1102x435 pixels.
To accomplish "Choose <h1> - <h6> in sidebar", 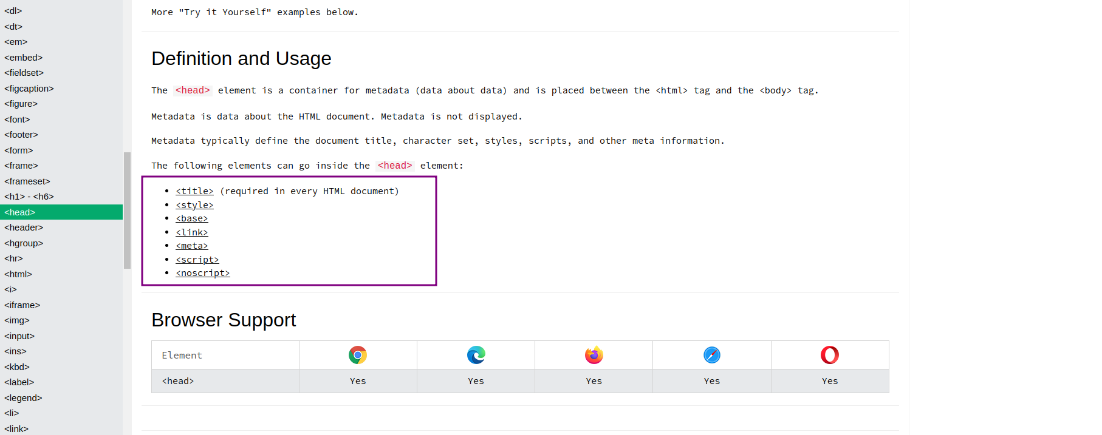I will click(x=29, y=197).
